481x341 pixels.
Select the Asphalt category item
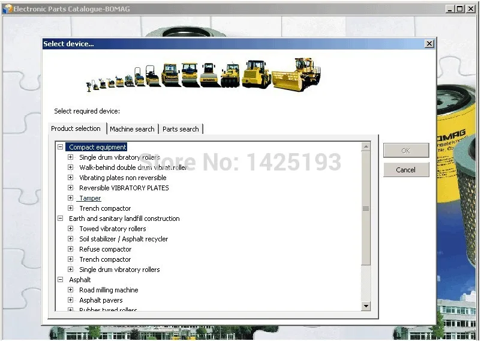tap(80, 280)
